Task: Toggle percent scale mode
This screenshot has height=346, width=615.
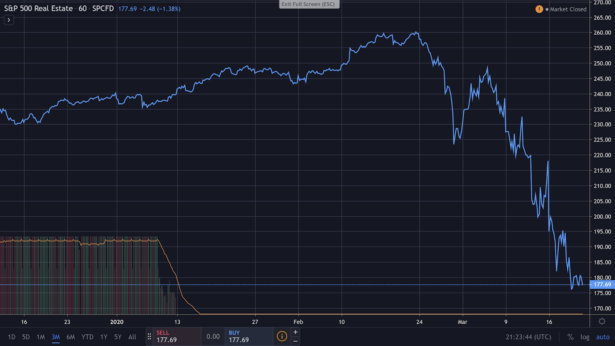Action: click(570, 337)
